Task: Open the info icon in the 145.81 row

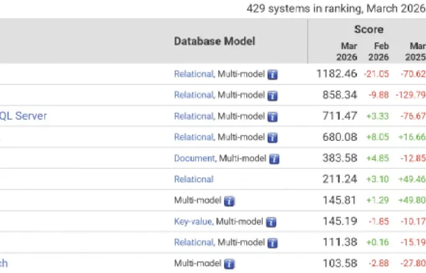Action: click(x=229, y=201)
